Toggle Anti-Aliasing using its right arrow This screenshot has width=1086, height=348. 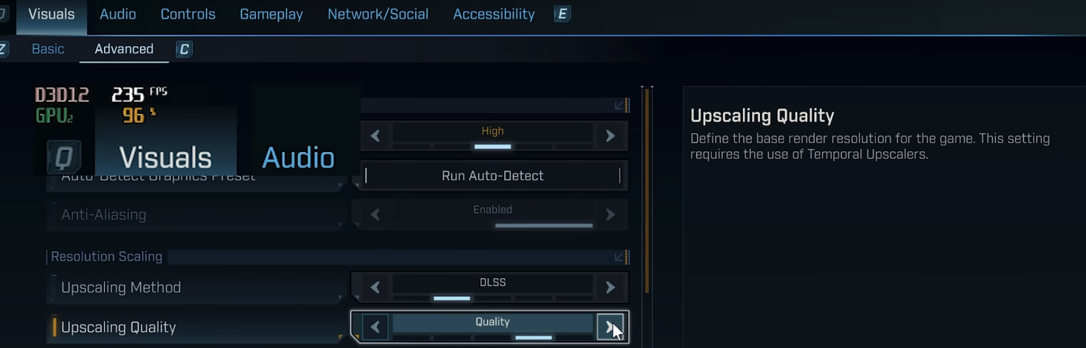[610, 215]
